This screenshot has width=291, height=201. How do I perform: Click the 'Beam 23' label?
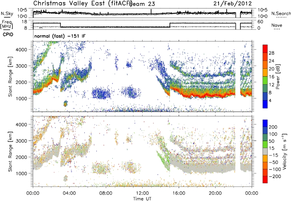click(143, 4)
